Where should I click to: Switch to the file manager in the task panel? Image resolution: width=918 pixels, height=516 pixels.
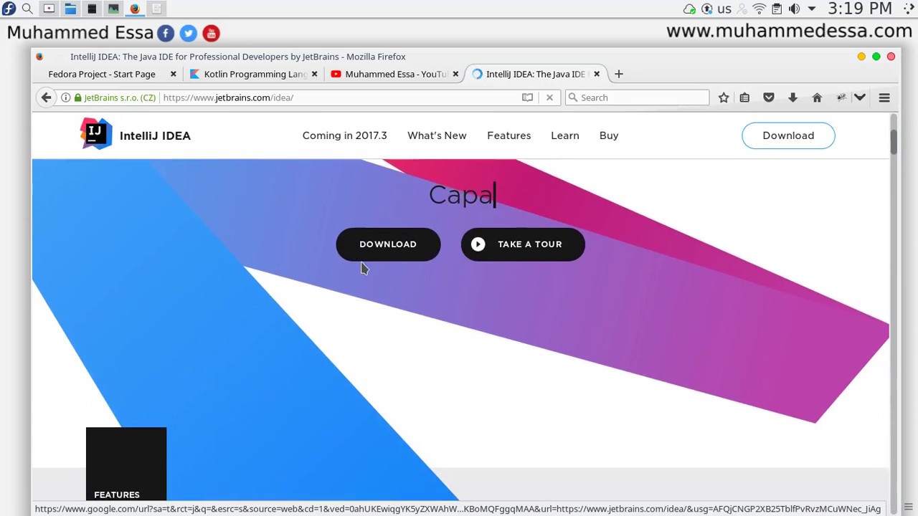pos(70,9)
